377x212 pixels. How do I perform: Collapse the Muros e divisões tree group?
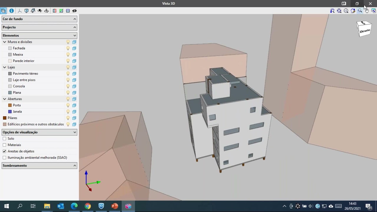(4, 42)
